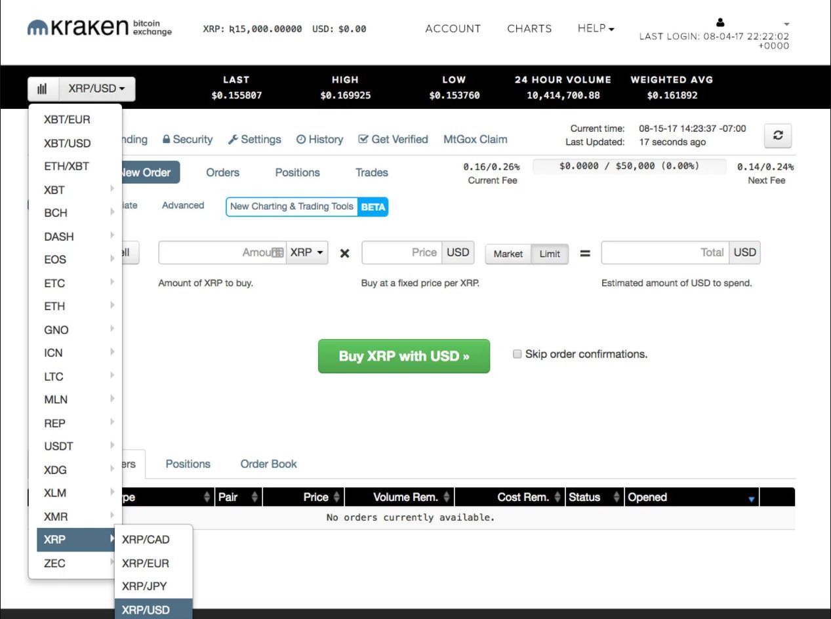
Task: Switch order type to Limit
Action: [x=550, y=254]
